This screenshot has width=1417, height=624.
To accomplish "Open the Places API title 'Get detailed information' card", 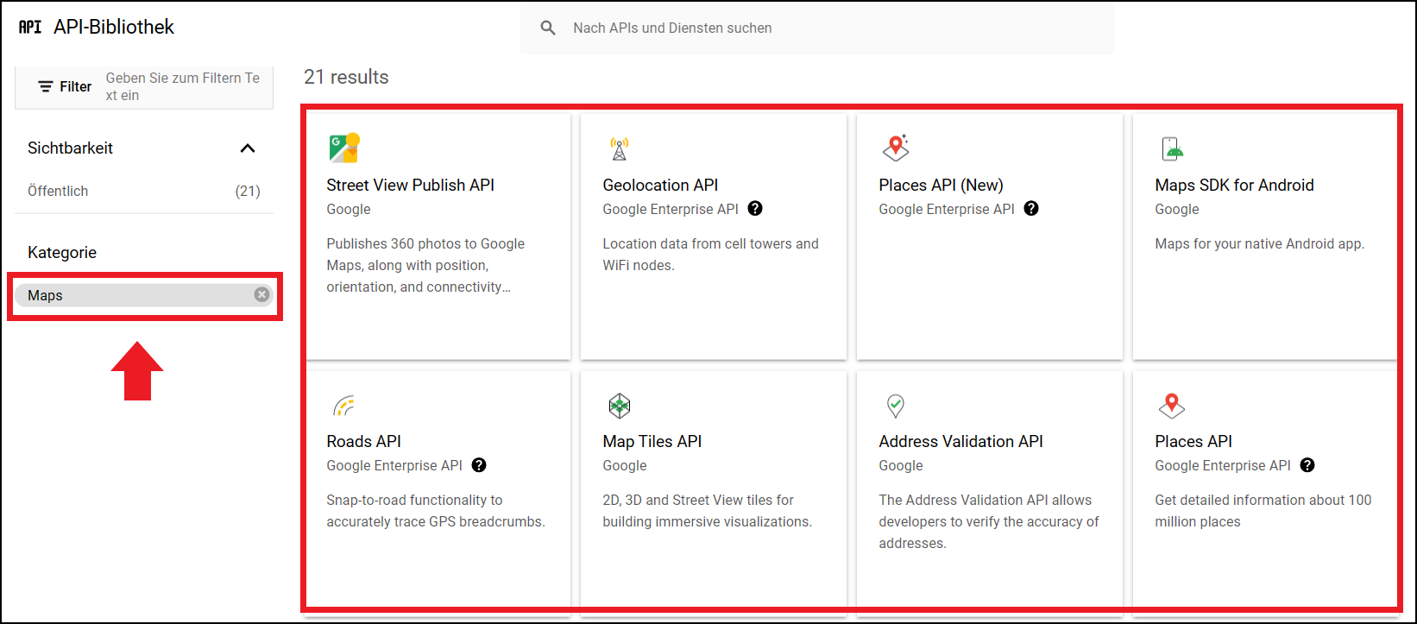I will 1265,489.
